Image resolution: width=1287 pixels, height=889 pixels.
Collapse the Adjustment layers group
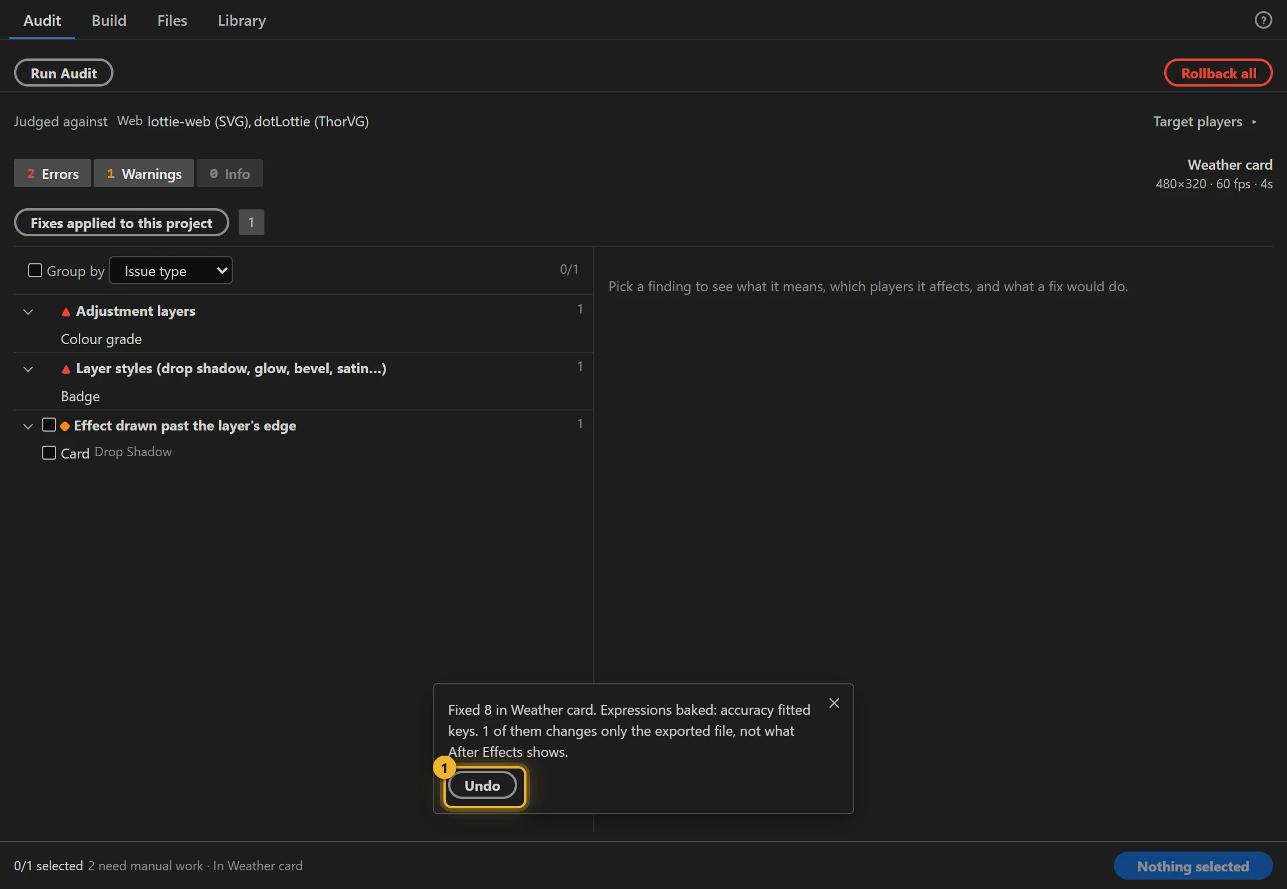coord(28,312)
